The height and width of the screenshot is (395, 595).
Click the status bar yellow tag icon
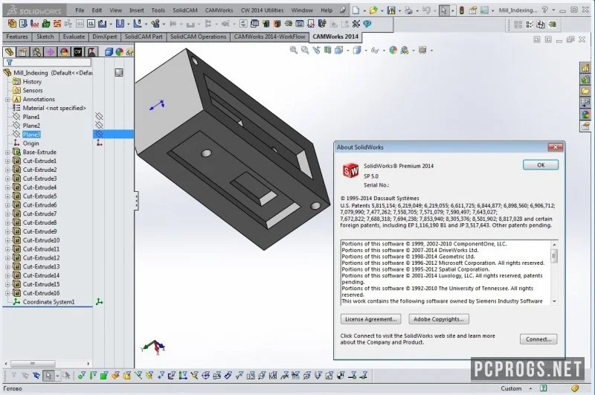(x=575, y=388)
